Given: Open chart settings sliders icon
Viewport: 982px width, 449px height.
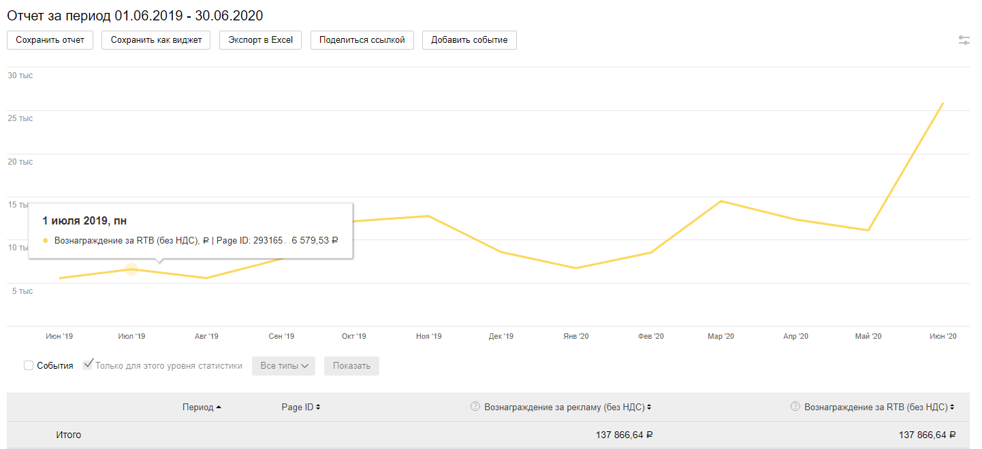Looking at the screenshot, I should pyautogui.click(x=964, y=40).
